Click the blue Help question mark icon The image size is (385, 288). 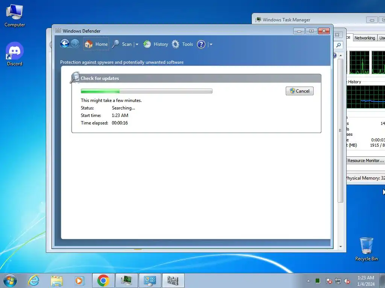[201, 44]
